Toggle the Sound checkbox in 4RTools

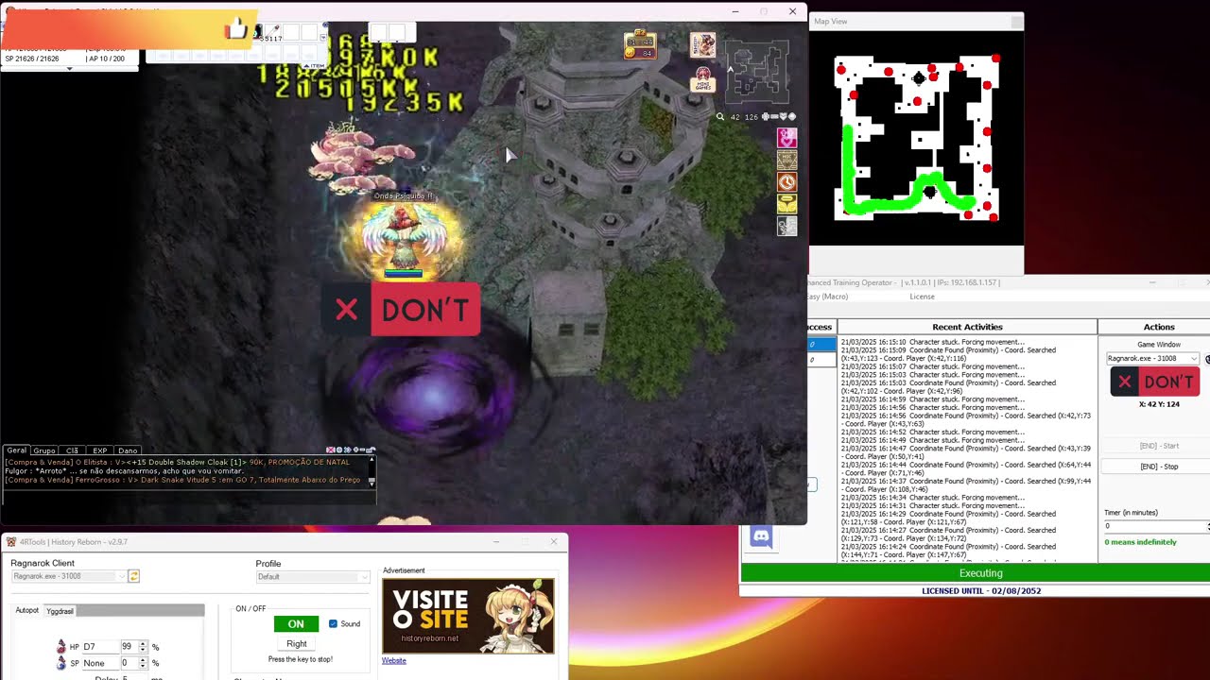333,623
